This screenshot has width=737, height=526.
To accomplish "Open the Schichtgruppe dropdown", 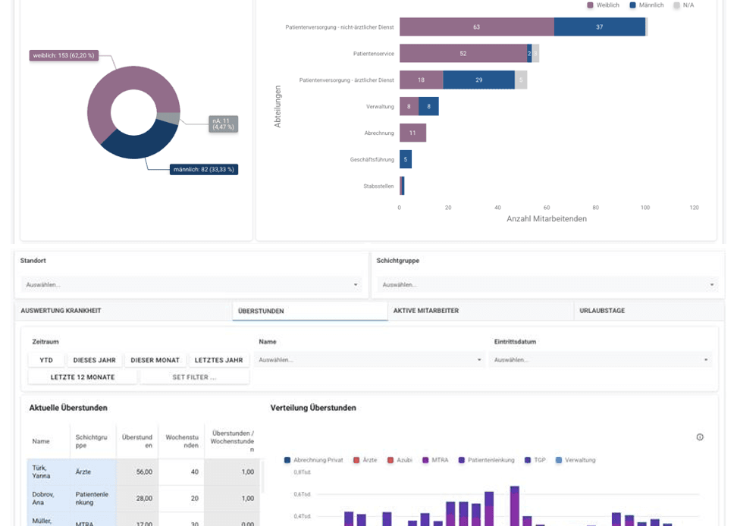I will coord(544,284).
